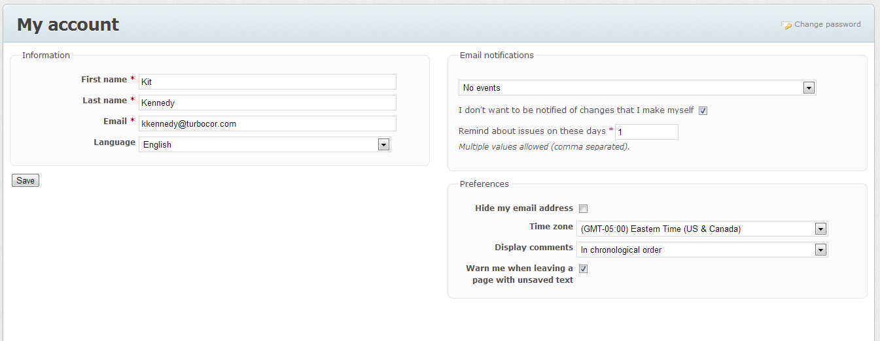880x341 pixels.
Task: Open the Language dropdown
Action: (265, 144)
